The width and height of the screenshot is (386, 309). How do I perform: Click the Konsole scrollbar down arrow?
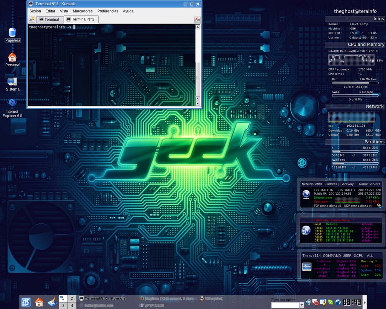click(198, 103)
